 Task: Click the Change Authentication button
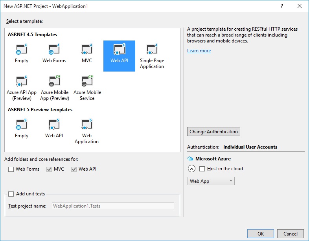tap(213, 131)
